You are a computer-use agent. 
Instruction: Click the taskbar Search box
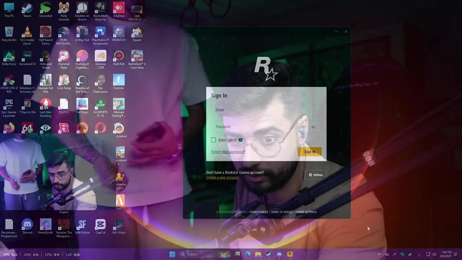point(205,254)
